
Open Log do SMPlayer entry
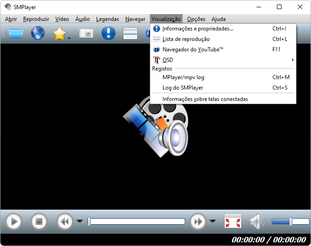(x=223, y=88)
